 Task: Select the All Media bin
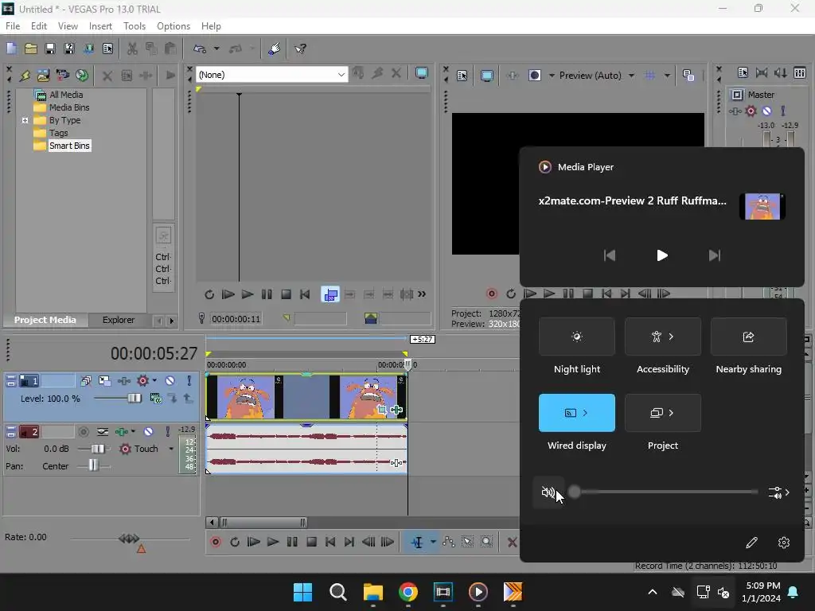pyautogui.click(x=65, y=95)
